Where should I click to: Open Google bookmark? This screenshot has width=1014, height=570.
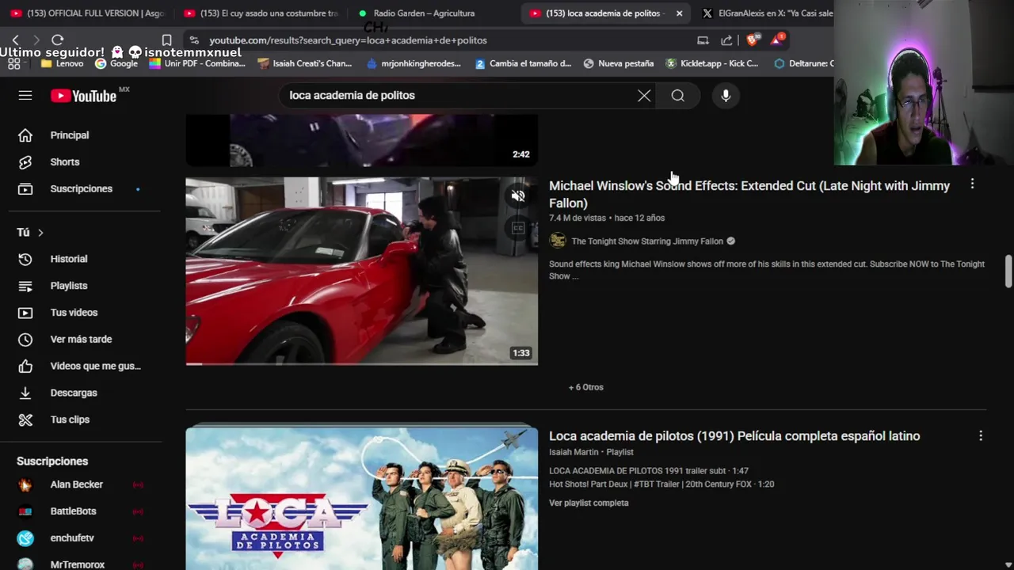116,63
